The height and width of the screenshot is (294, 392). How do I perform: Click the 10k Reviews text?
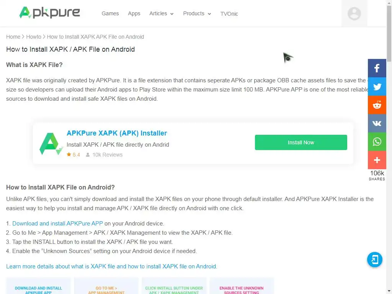click(108, 155)
